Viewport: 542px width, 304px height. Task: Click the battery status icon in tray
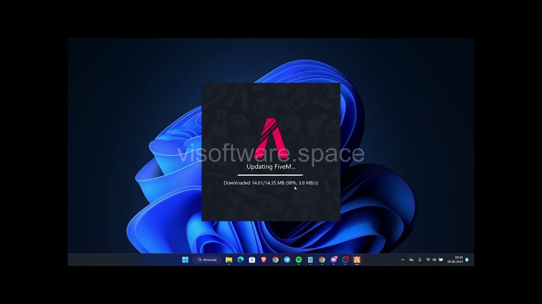tap(441, 260)
